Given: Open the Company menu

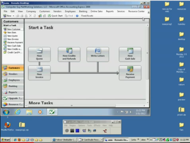Looking at the screenshot, I should (x=31, y=11).
